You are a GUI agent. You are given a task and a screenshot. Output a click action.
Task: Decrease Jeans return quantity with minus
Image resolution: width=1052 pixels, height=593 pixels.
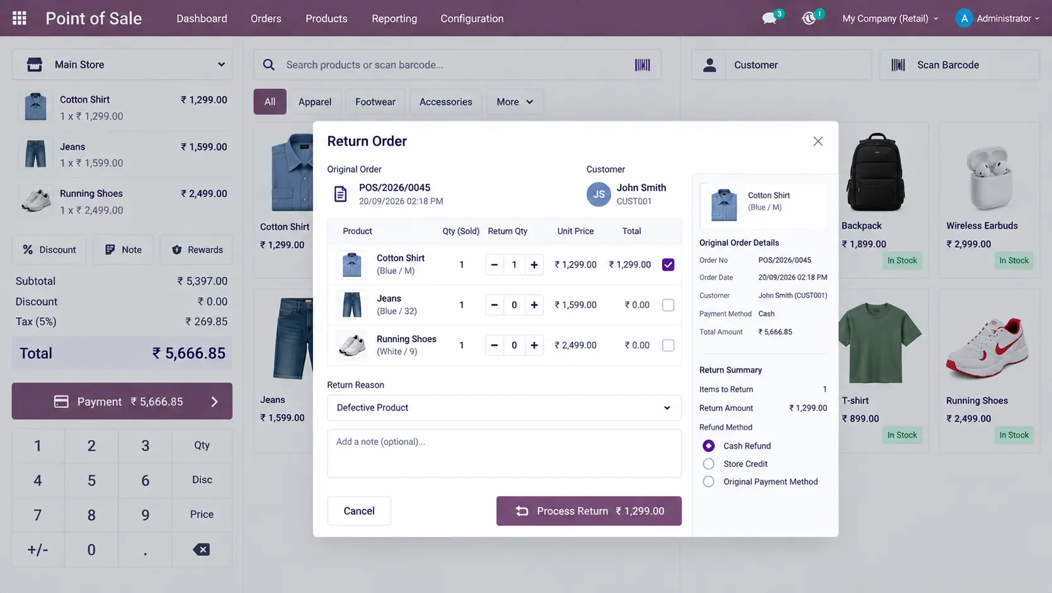[x=495, y=305]
